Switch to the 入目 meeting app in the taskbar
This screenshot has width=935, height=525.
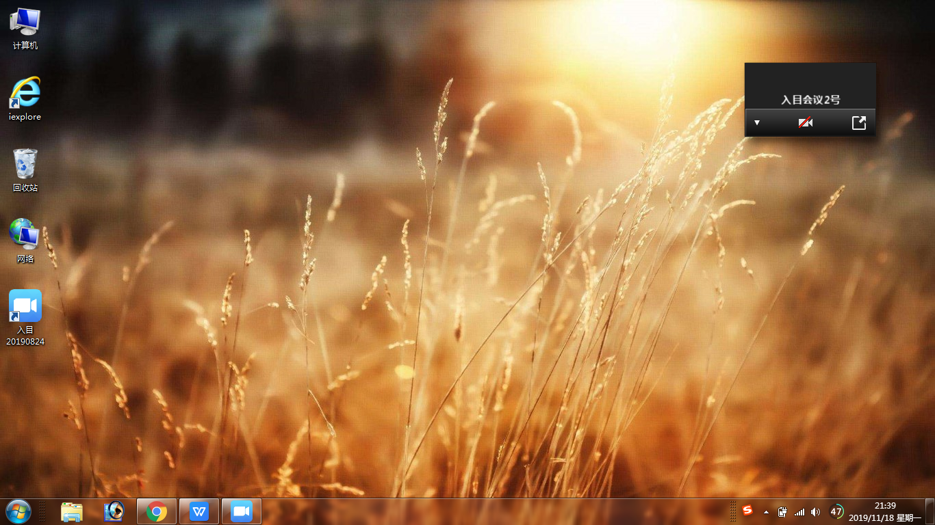(x=242, y=511)
